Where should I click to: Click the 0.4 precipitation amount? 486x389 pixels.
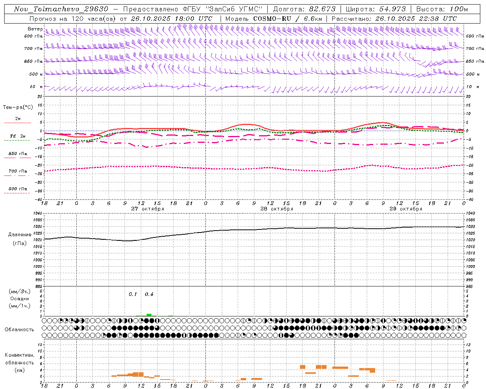(x=149, y=294)
